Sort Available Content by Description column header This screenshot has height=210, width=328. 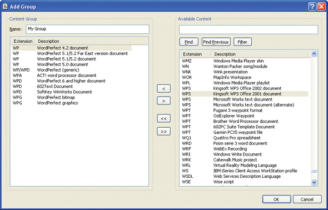point(260,54)
